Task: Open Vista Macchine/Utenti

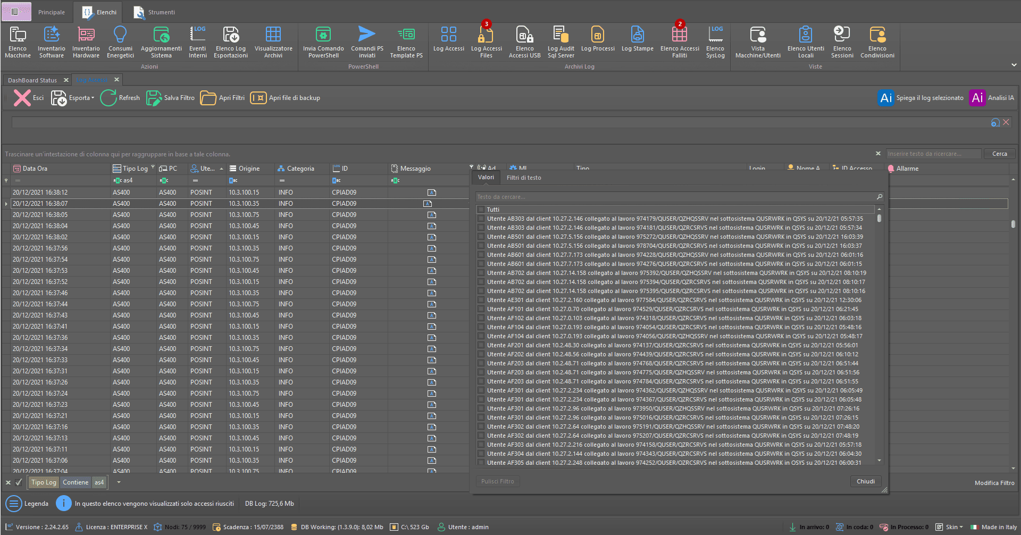Action: tap(758, 42)
